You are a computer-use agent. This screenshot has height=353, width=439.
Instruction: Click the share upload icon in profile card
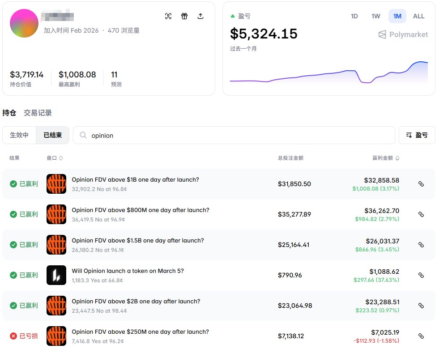pyautogui.click(x=200, y=16)
